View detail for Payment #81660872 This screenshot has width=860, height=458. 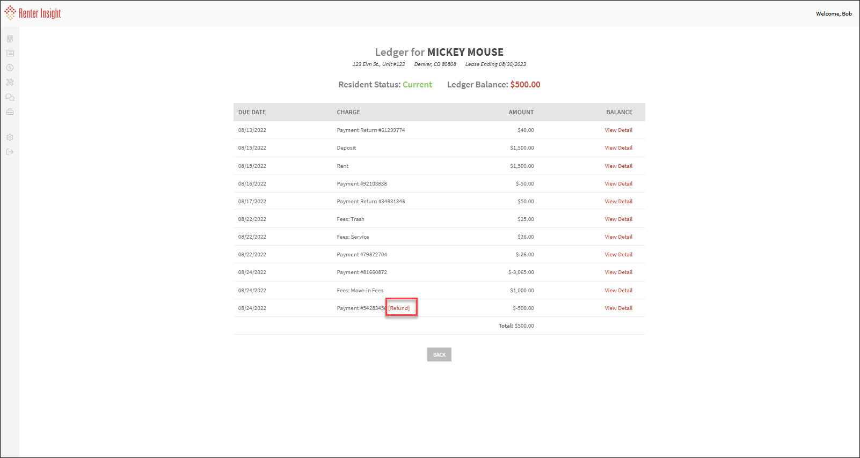[618, 272]
